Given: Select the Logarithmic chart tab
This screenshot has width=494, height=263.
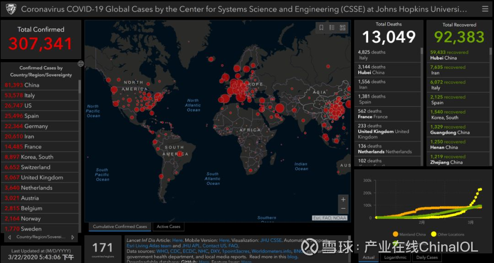Looking at the screenshot, I should pos(395,258).
